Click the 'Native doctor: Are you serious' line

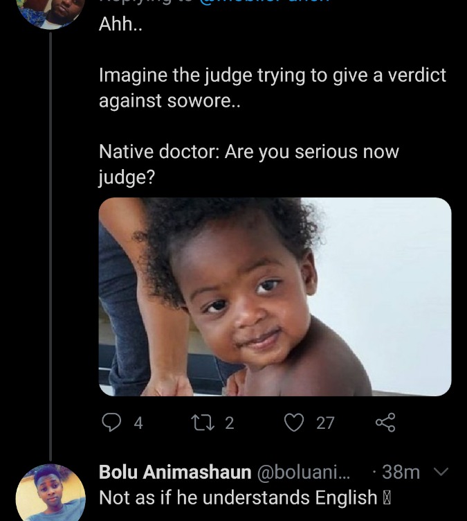[249, 164]
